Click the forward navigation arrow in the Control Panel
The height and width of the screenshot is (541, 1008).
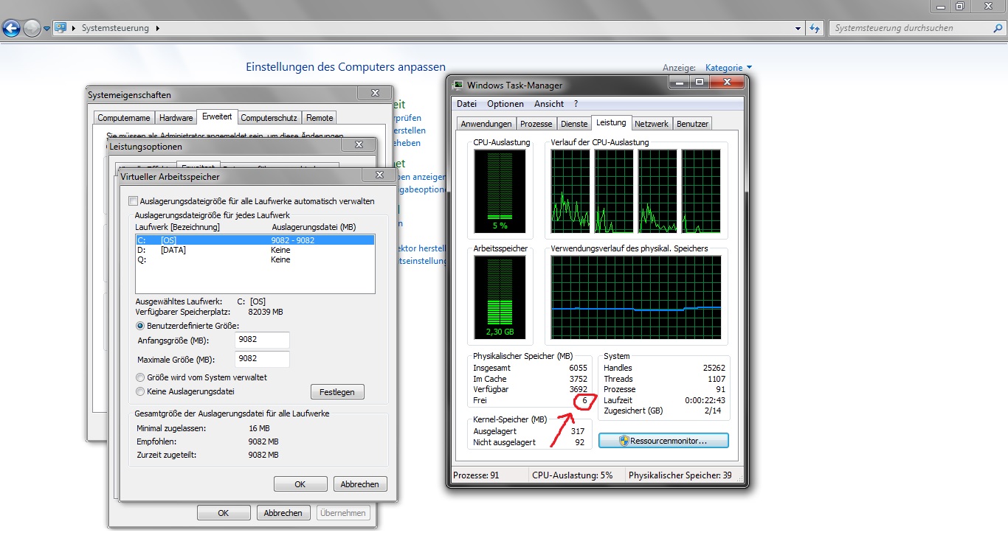click(32, 28)
